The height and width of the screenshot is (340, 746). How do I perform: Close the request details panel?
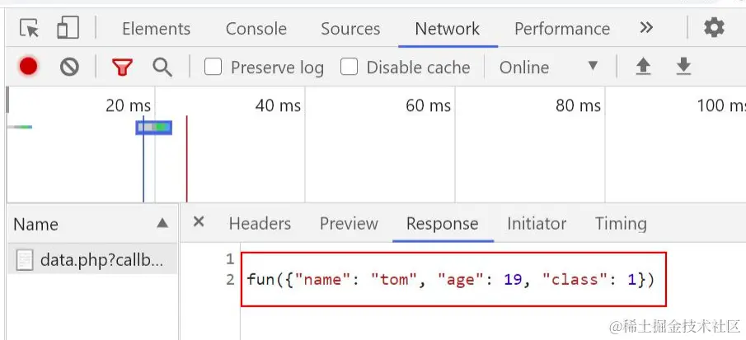199,222
